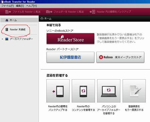Click Reader内のコンテンツを管理する label
Viewport: 150px width, 122px height.
83,108
